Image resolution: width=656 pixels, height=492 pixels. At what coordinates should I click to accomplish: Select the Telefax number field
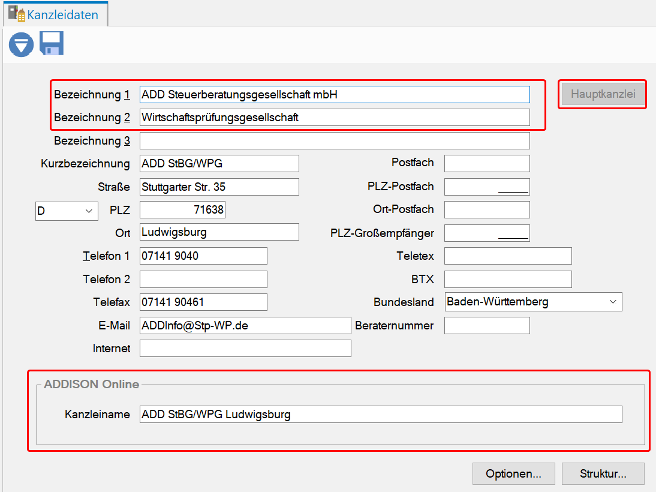(x=203, y=302)
